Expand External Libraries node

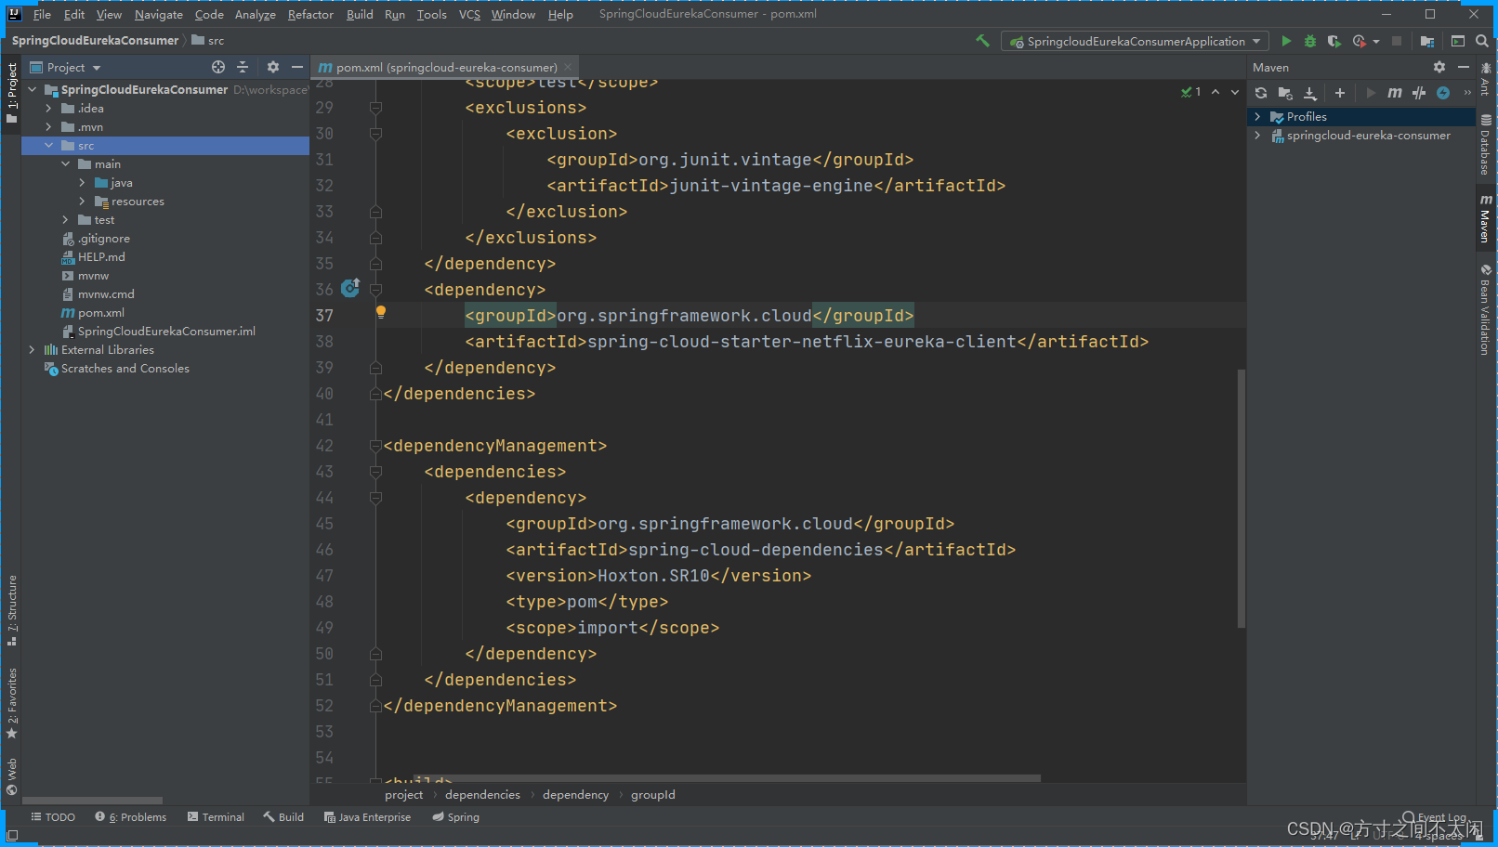point(33,350)
